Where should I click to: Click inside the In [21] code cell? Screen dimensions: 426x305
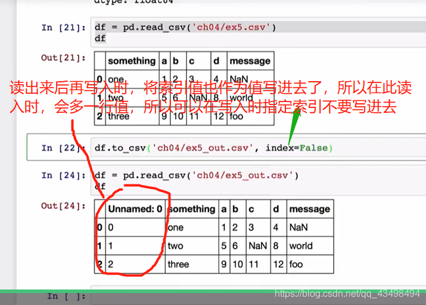(x=258, y=33)
